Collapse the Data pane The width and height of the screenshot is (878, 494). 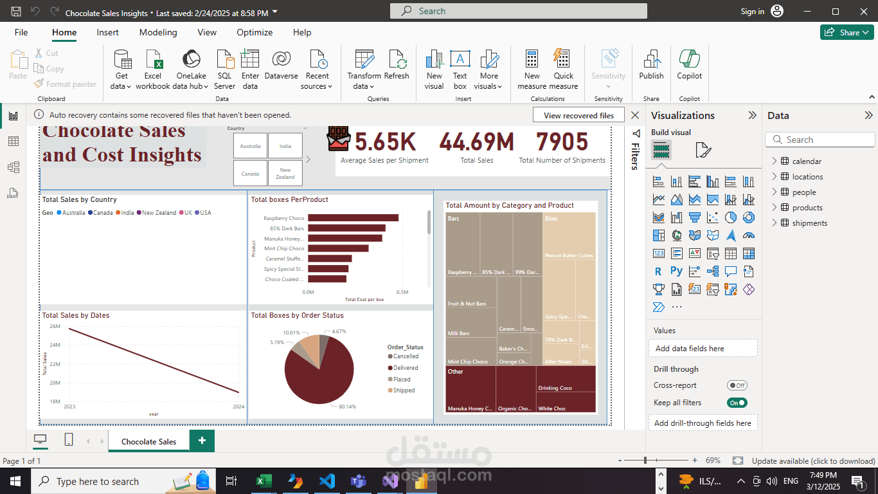click(868, 116)
